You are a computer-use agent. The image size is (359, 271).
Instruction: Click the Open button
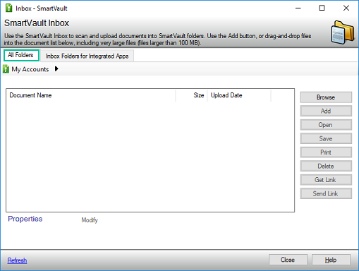[326, 125]
